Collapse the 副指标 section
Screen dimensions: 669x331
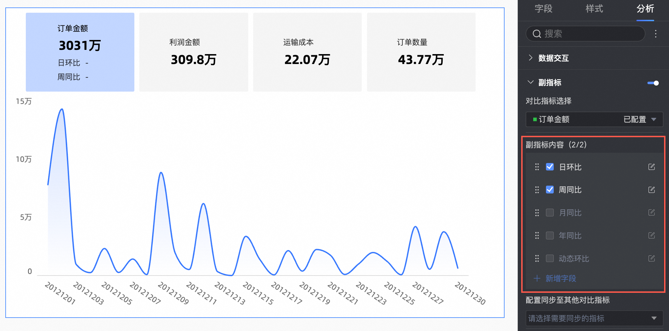(x=530, y=82)
